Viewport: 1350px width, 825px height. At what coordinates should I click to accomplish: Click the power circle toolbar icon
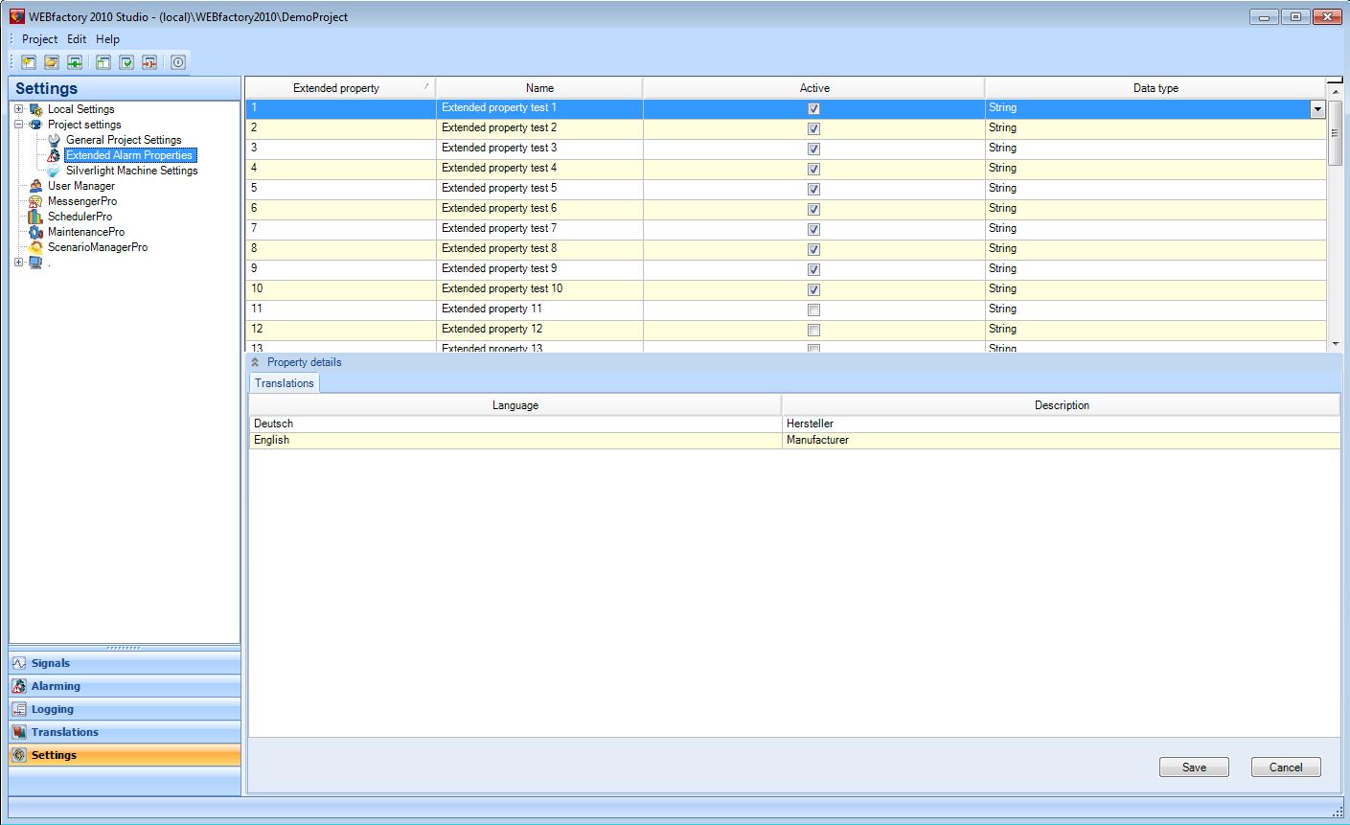point(178,62)
